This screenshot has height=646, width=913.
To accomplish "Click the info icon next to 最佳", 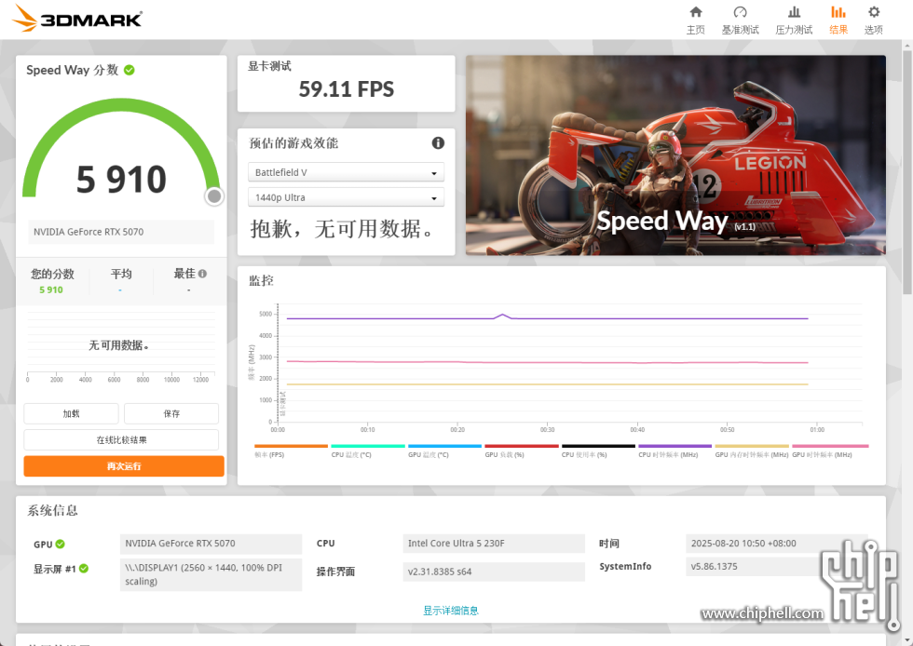I will click(x=203, y=274).
